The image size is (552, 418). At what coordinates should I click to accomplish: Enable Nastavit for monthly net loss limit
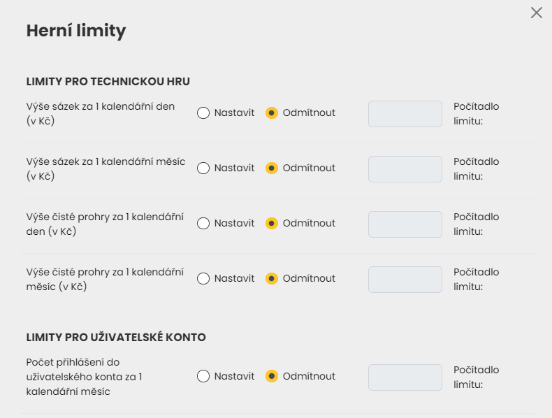(x=203, y=279)
